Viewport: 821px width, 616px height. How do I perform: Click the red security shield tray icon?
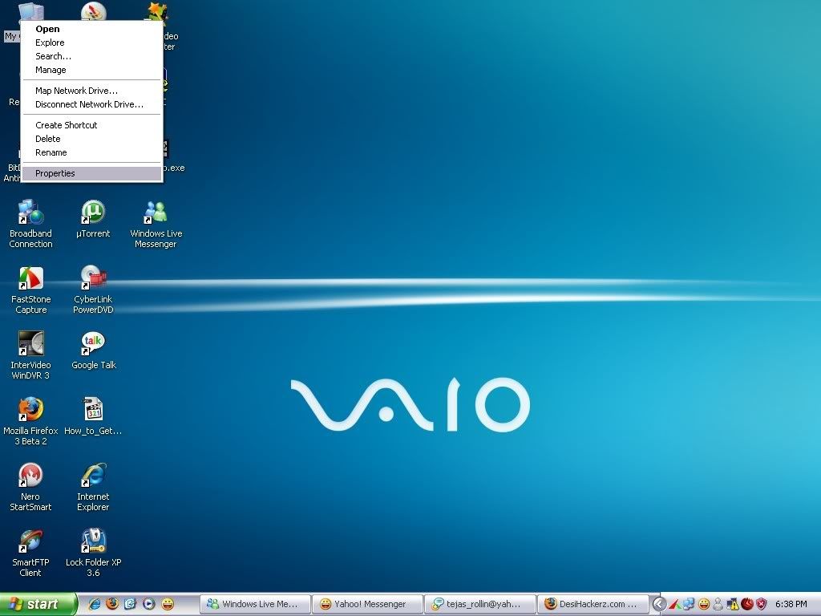click(762, 604)
